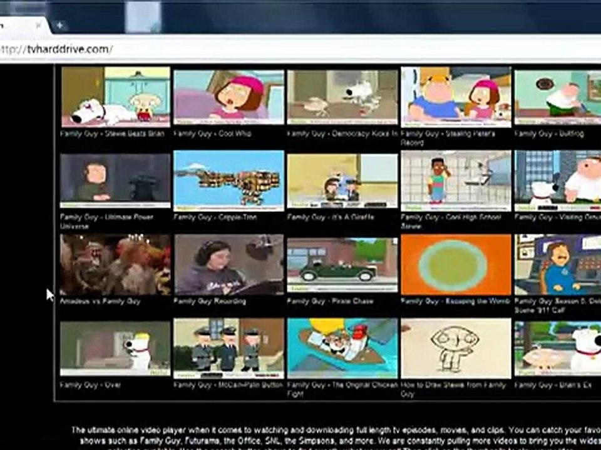Click the 'McCain-Palin Button' title link
The width and height of the screenshot is (601, 450).
[x=229, y=385]
